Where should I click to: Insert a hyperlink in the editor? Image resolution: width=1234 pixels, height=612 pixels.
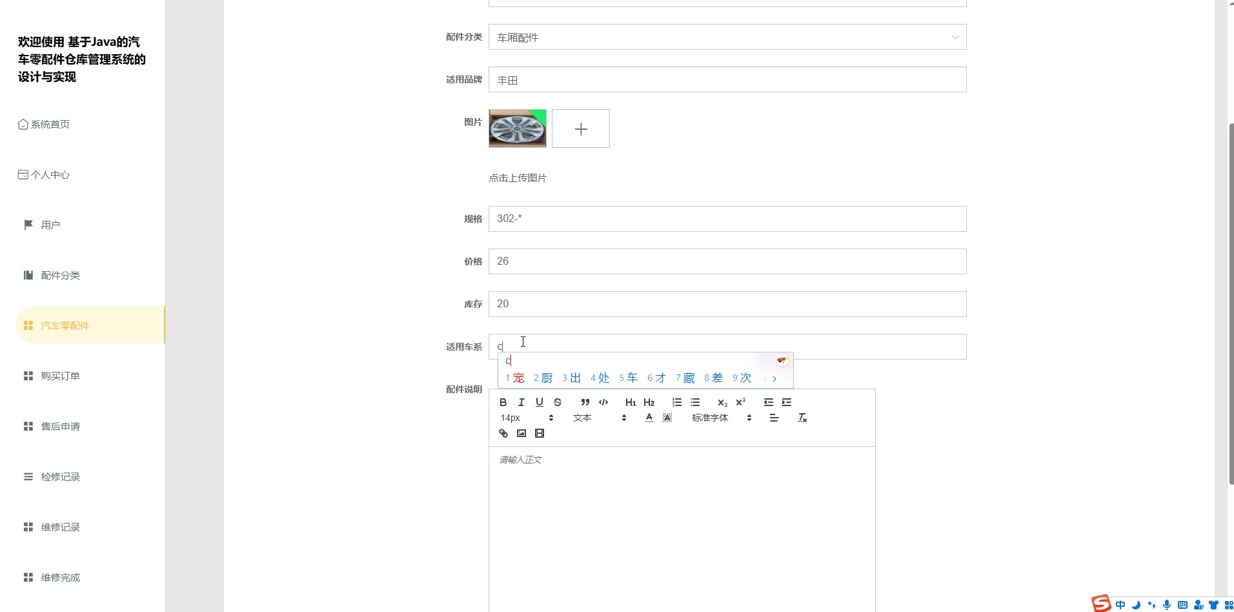[503, 433]
